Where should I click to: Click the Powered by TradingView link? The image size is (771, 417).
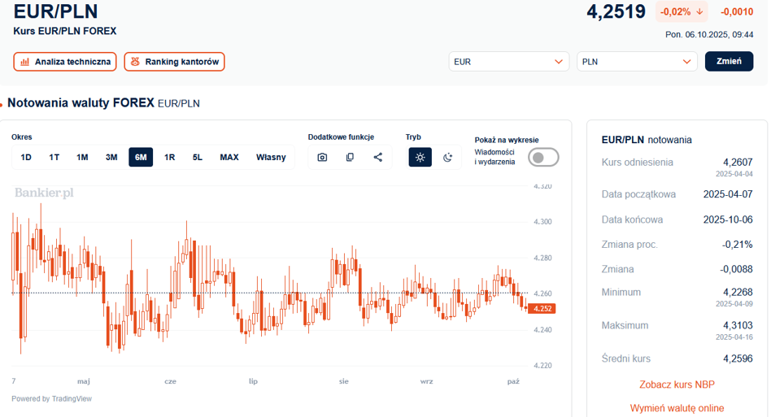51,398
